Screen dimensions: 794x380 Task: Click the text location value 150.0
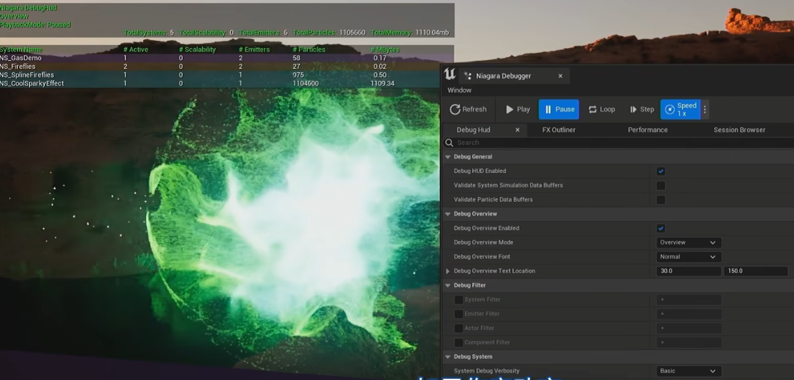coord(756,271)
